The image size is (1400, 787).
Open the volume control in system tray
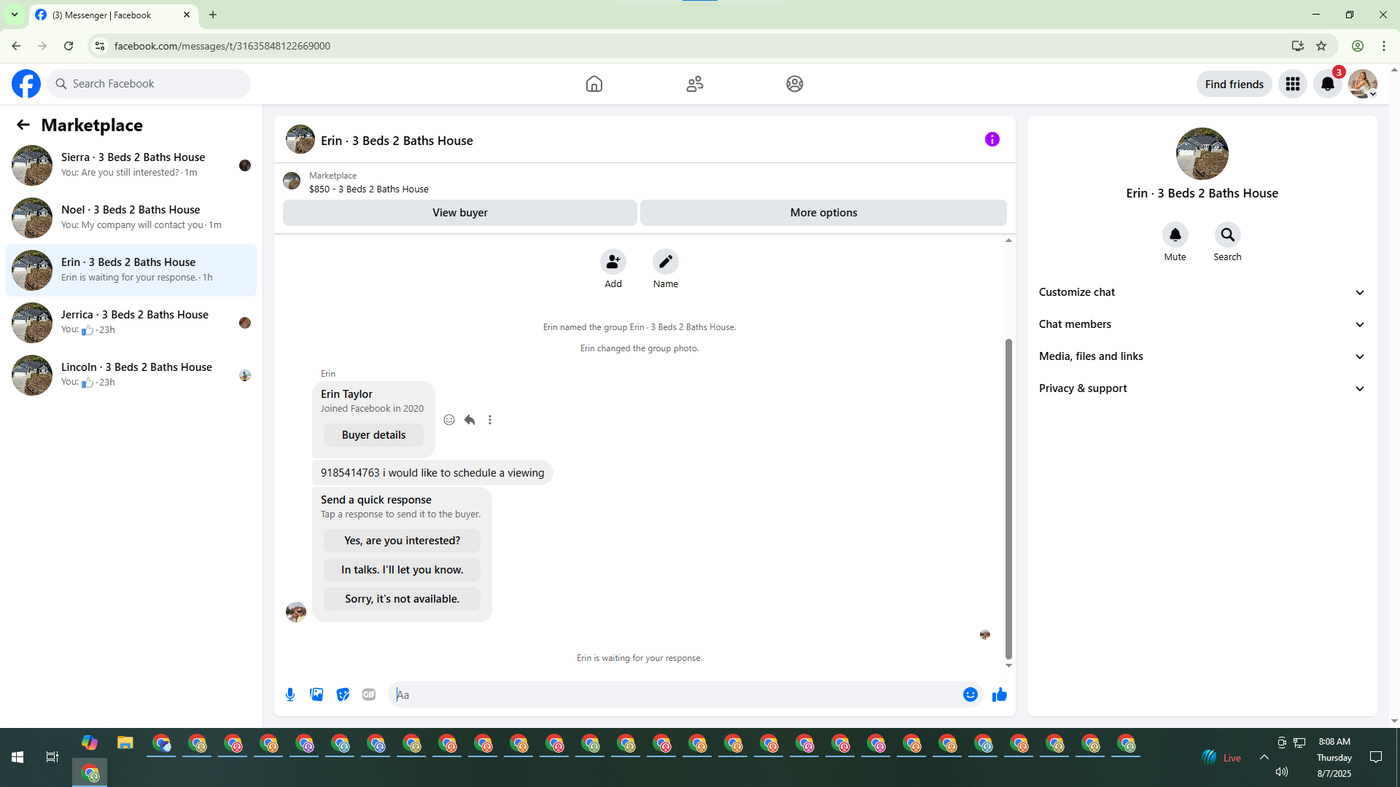[x=1282, y=772]
